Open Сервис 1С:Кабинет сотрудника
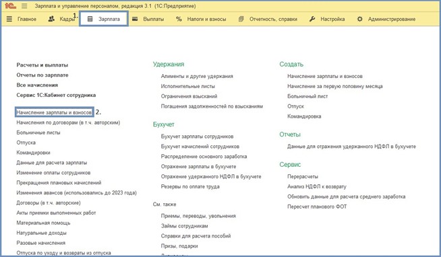Screen dimensions: 441x257 pos(56,95)
